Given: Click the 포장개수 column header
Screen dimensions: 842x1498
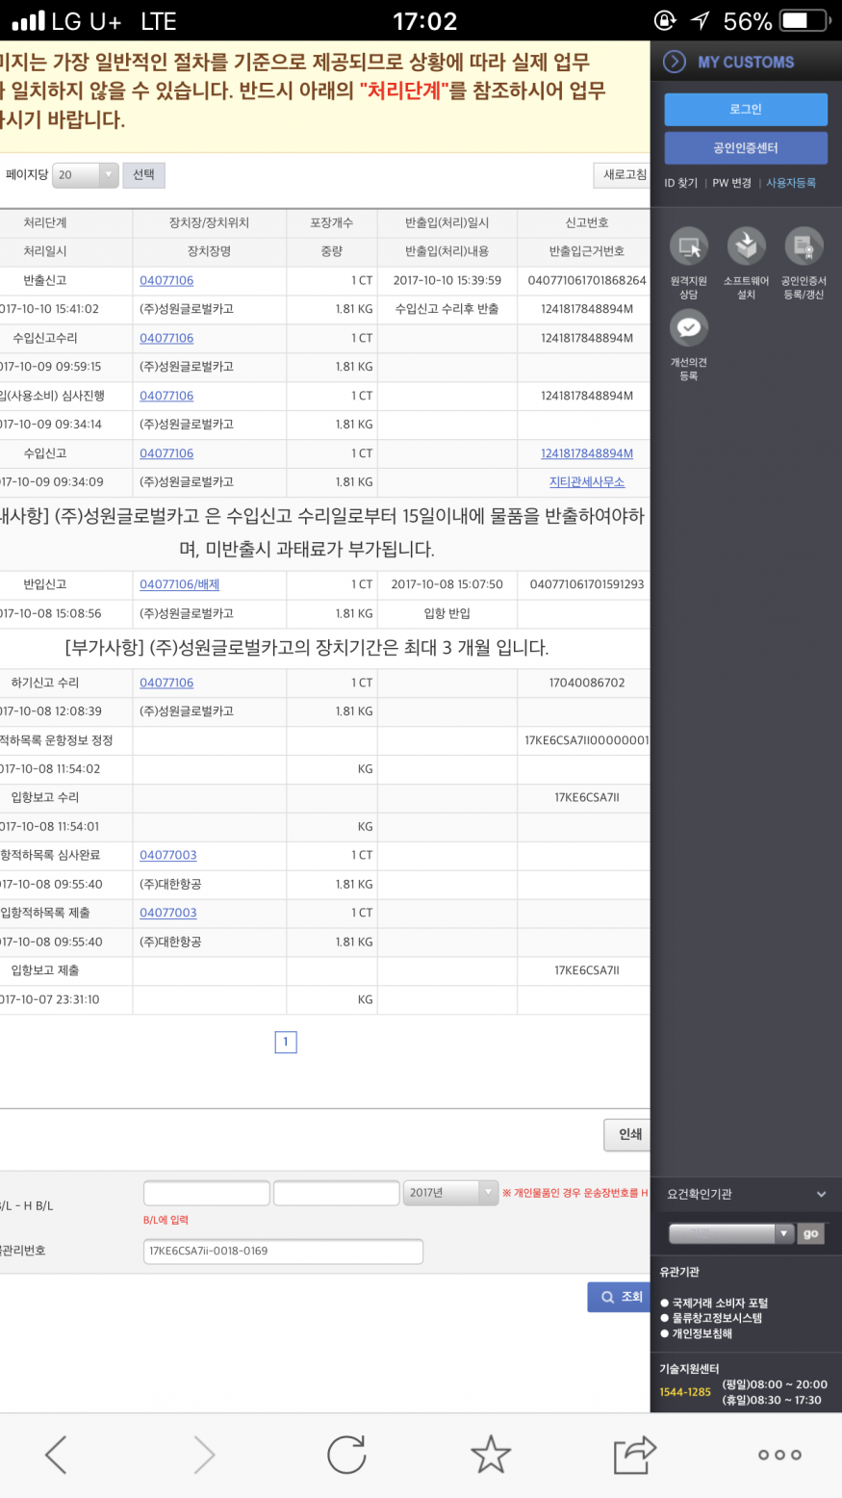Looking at the screenshot, I should 332,222.
